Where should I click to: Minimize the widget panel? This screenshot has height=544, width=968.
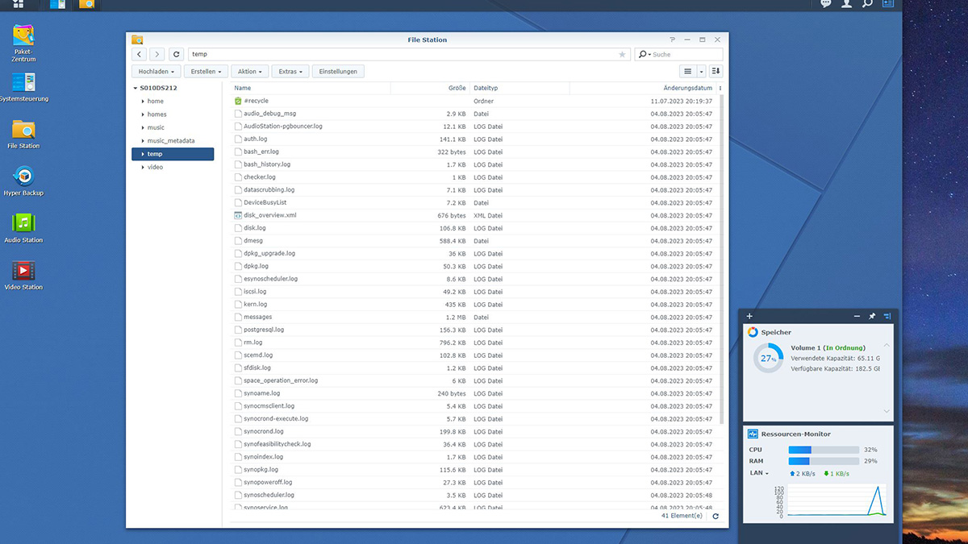pos(857,316)
